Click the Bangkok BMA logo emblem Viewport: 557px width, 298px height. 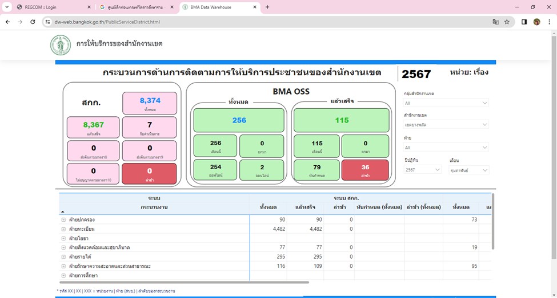pos(61,44)
